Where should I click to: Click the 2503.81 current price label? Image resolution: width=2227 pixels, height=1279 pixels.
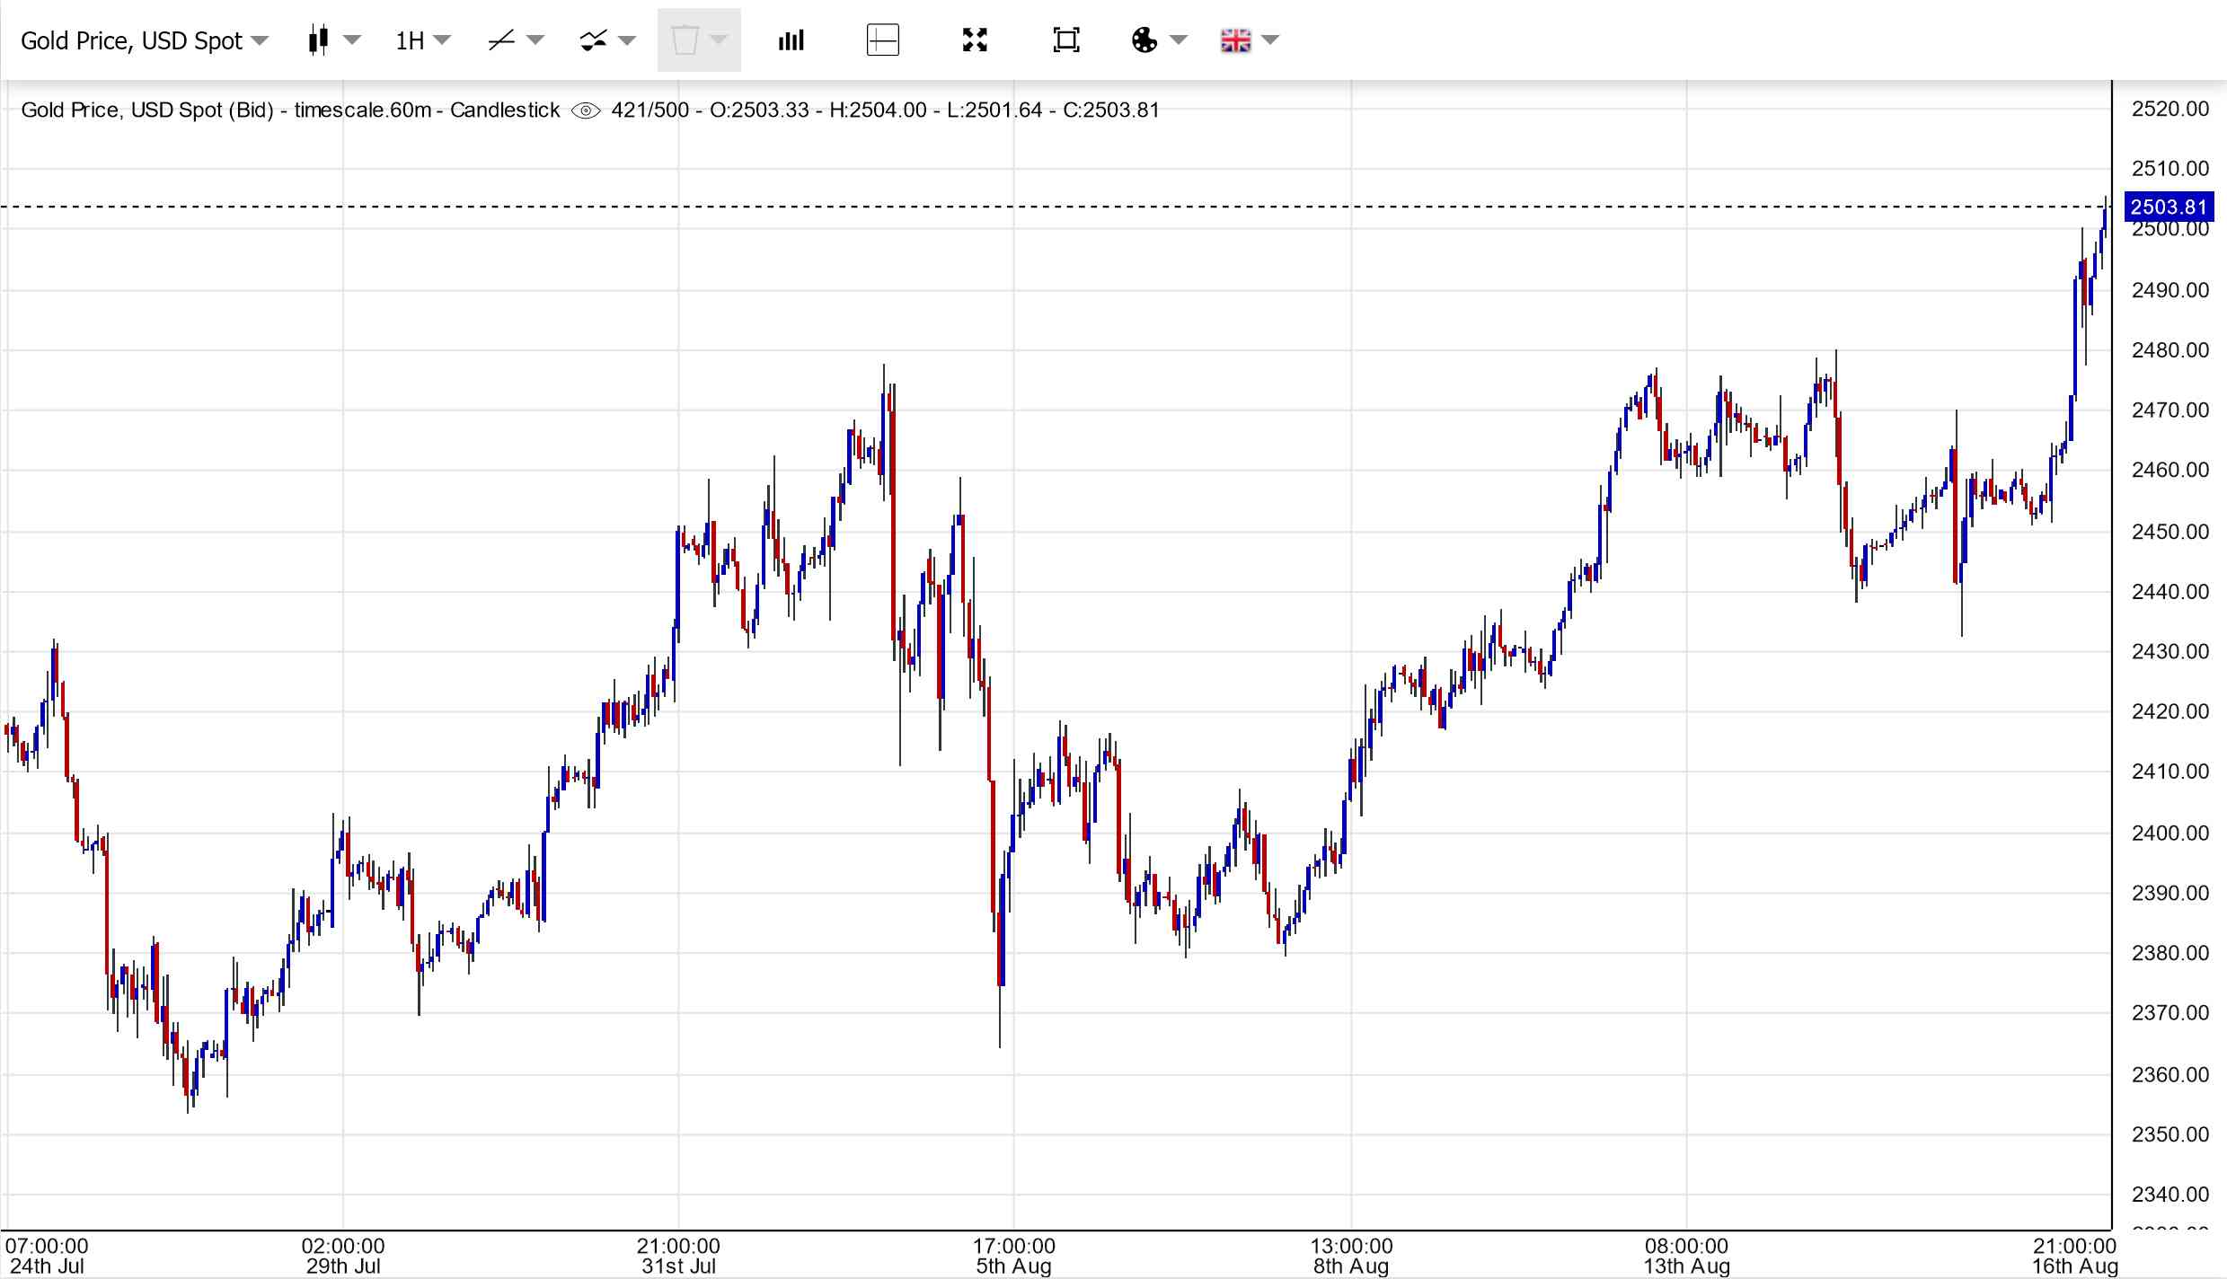tap(2169, 207)
